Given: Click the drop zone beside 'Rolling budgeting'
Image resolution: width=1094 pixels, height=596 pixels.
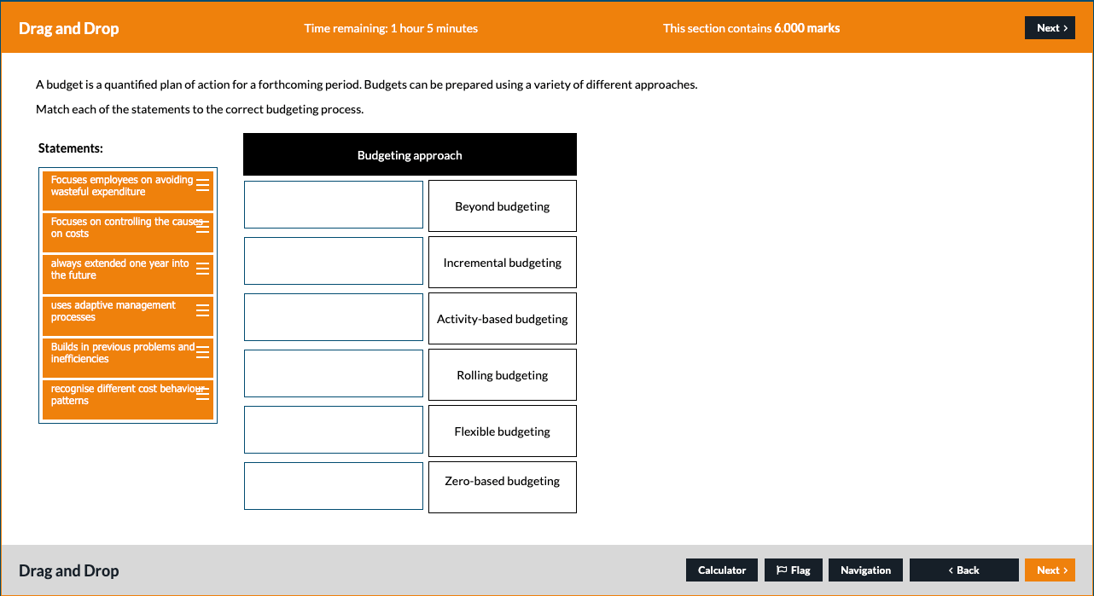Looking at the screenshot, I should (333, 373).
